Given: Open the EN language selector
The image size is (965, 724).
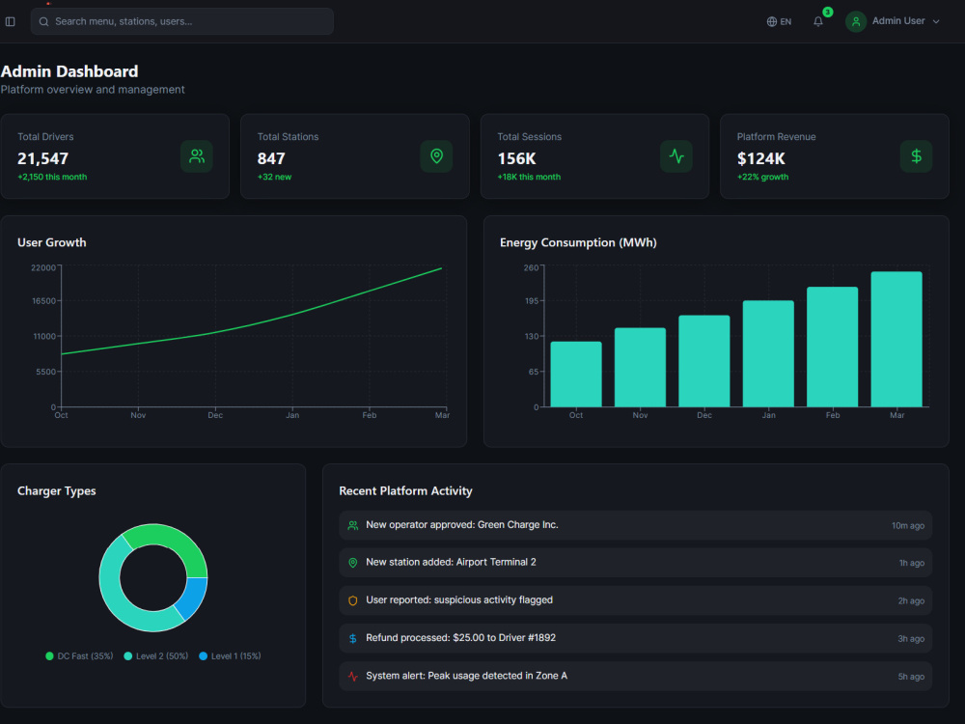Looking at the screenshot, I should point(779,21).
